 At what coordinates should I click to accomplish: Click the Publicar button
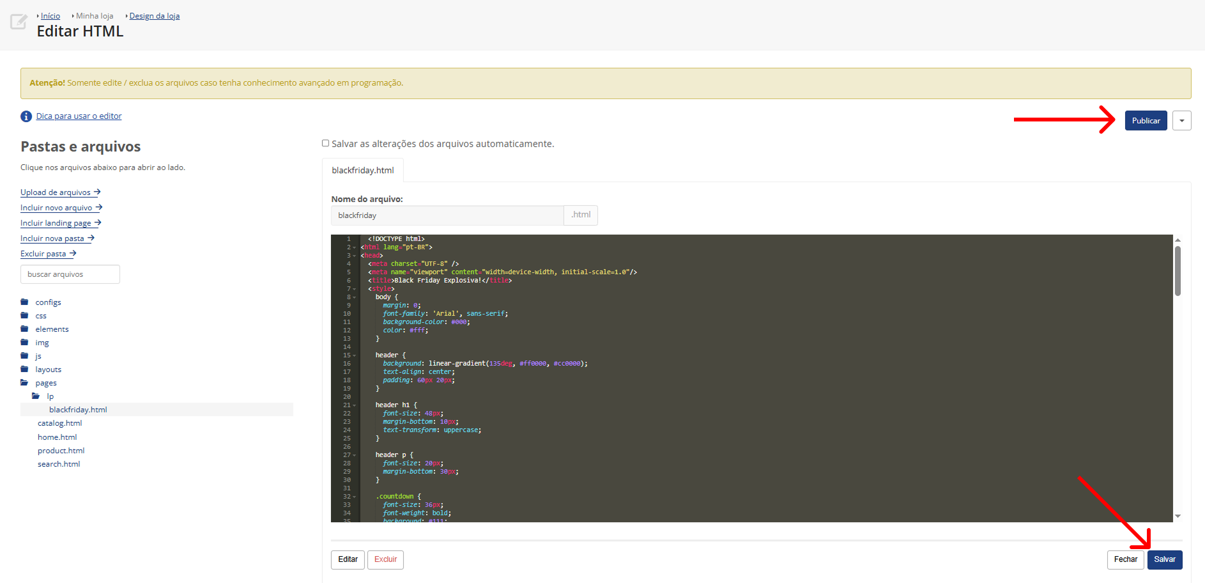[x=1146, y=121]
